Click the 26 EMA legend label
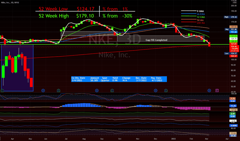The width and height of the screenshot is (240, 141). [201, 14]
